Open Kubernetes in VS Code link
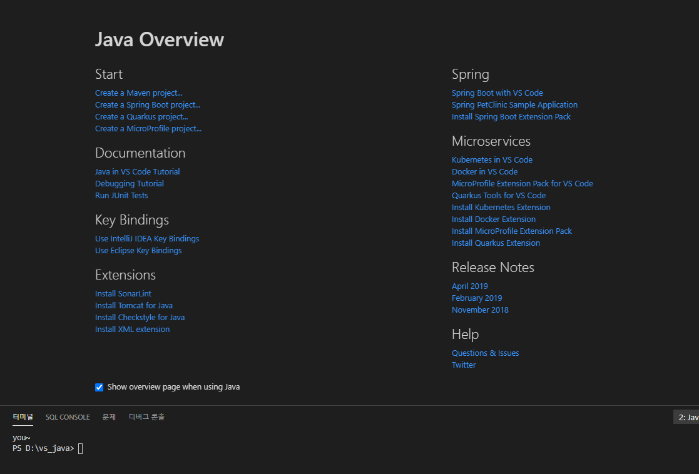 pos(492,160)
